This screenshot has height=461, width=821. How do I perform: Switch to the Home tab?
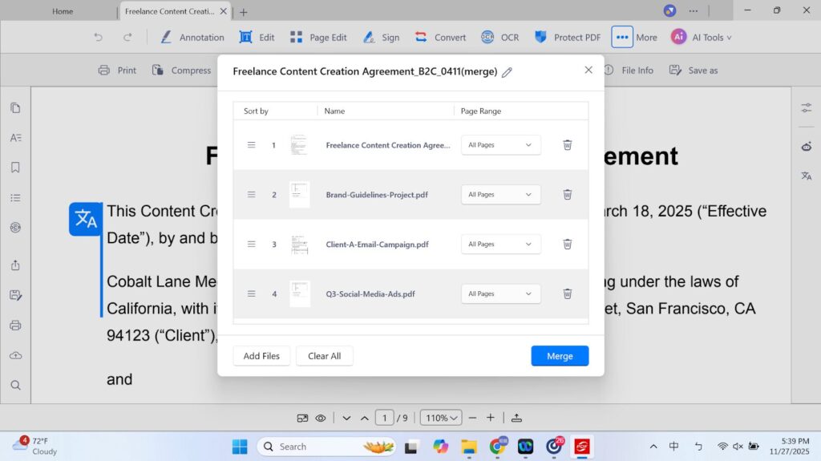tap(63, 11)
